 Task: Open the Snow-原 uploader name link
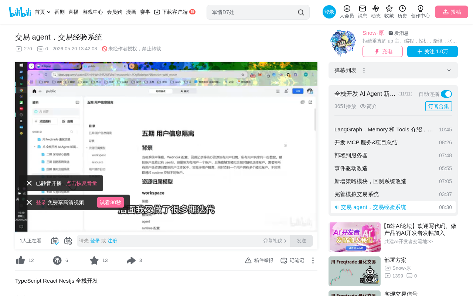pyautogui.click(x=373, y=33)
